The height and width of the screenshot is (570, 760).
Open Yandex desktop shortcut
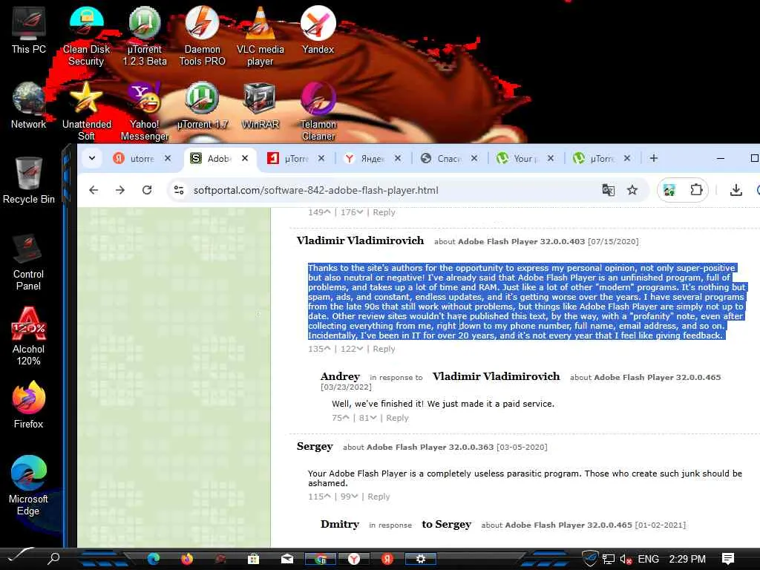318,30
